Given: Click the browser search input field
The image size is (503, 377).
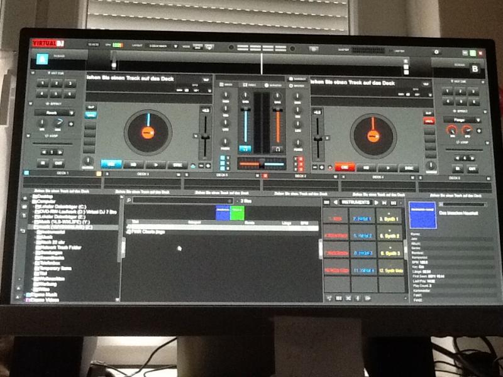Looking at the screenshot, I should point(182,200).
